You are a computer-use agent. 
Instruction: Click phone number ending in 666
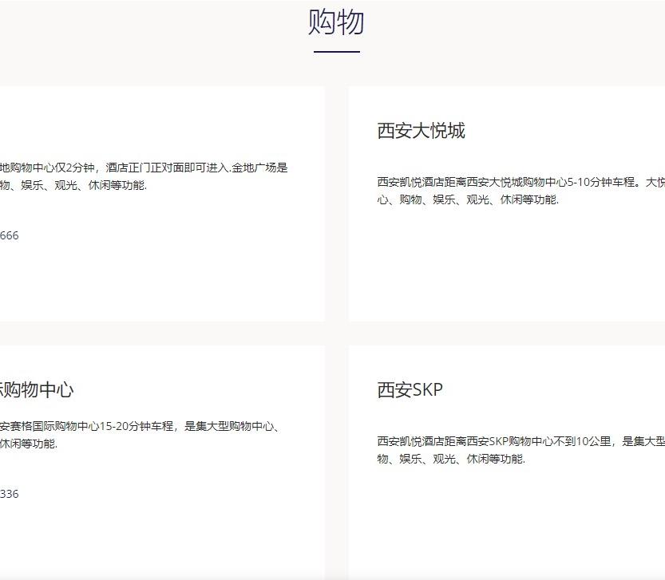[9, 235]
